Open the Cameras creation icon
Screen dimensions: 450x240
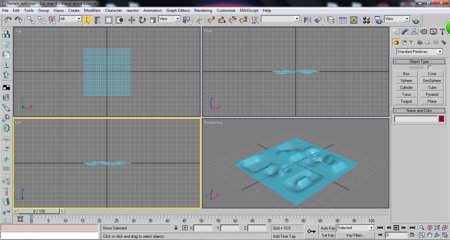click(420, 42)
